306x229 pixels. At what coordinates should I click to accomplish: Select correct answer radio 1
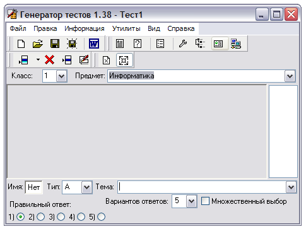[20, 217]
